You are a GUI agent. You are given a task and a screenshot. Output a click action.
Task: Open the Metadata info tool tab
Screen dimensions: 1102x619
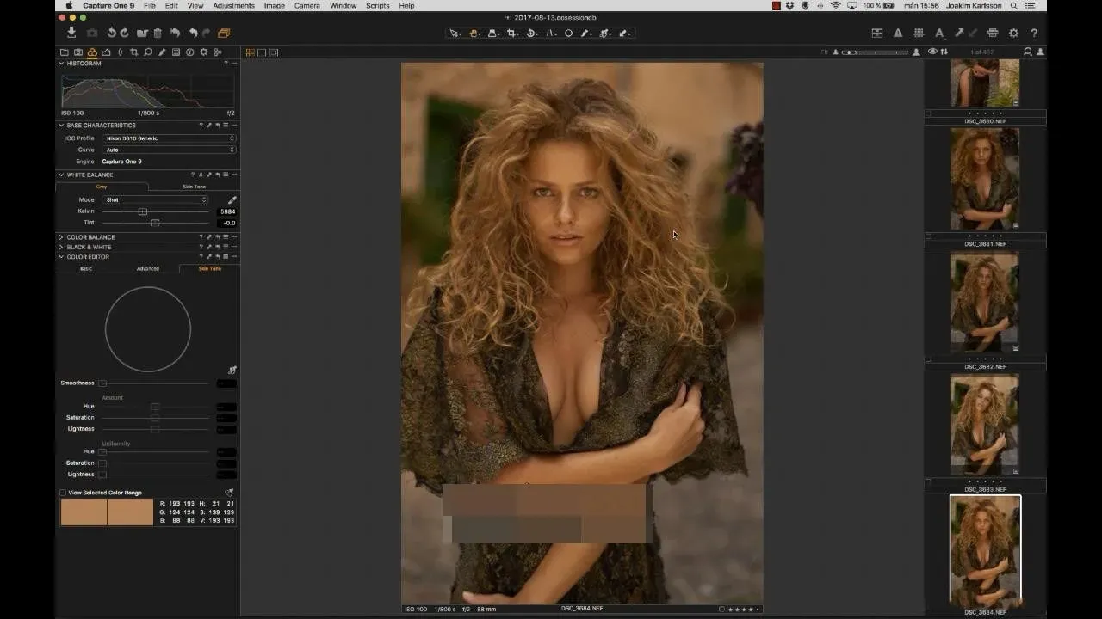[189, 52]
